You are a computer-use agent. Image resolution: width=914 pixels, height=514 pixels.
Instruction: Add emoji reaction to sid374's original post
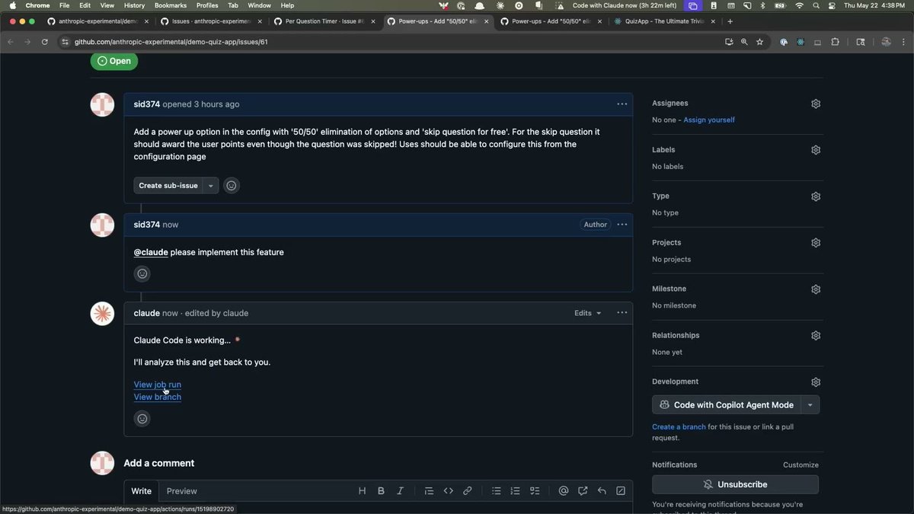pos(232,185)
